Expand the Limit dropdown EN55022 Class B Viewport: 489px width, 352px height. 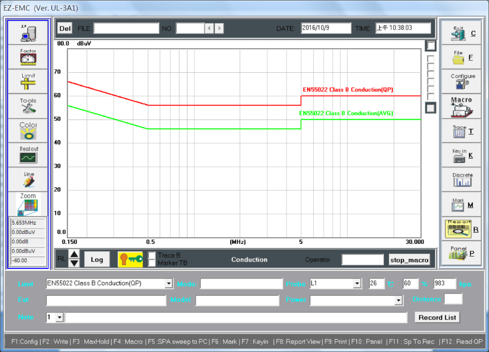(169, 284)
